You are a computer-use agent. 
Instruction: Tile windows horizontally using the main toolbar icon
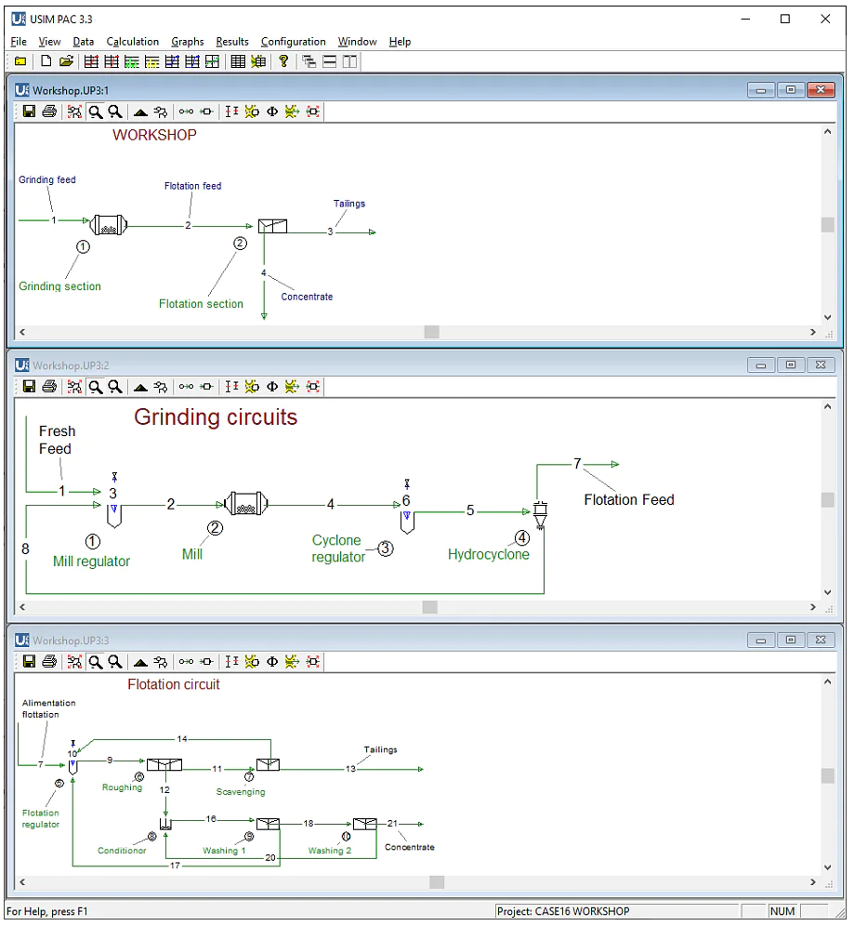(x=330, y=61)
